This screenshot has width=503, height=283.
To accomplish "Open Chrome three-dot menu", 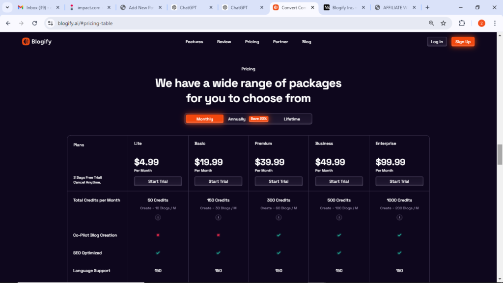I will click(x=495, y=23).
